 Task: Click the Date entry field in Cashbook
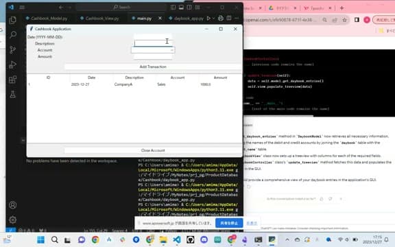[x=153, y=37]
